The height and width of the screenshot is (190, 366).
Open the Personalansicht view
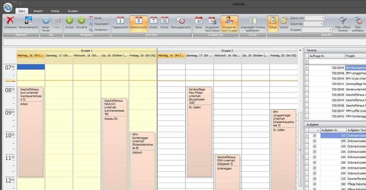pyautogui.click(x=28, y=23)
